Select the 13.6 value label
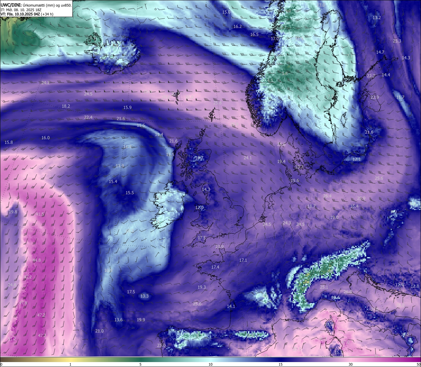 click(x=118, y=320)
